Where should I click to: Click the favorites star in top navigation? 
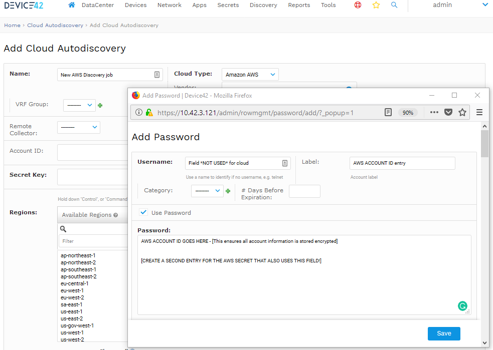click(x=376, y=5)
